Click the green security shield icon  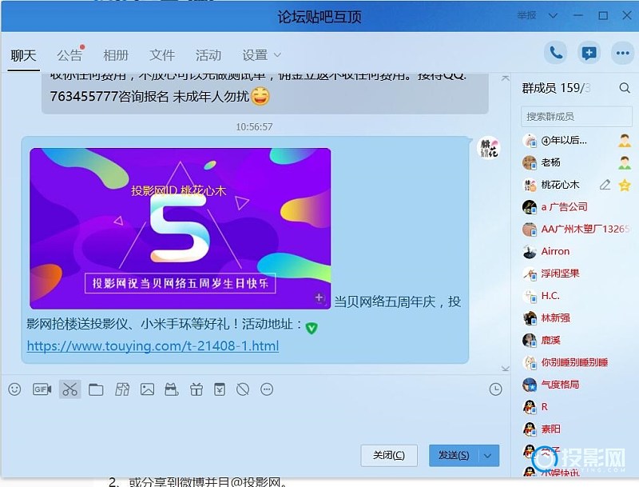[312, 328]
